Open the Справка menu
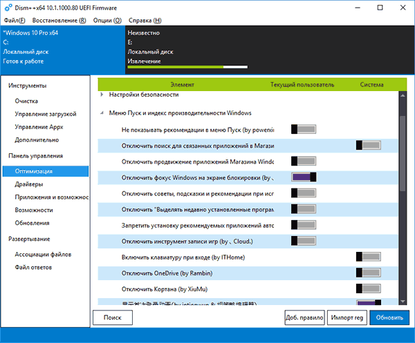This screenshot has width=415, height=343. click(x=145, y=20)
